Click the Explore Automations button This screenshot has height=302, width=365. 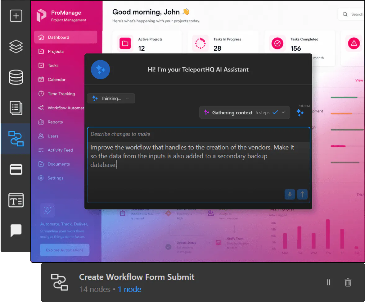(x=65, y=250)
